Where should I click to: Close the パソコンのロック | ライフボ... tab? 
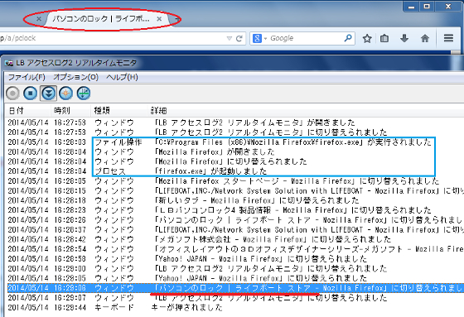pyautogui.click(x=159, y=19)
